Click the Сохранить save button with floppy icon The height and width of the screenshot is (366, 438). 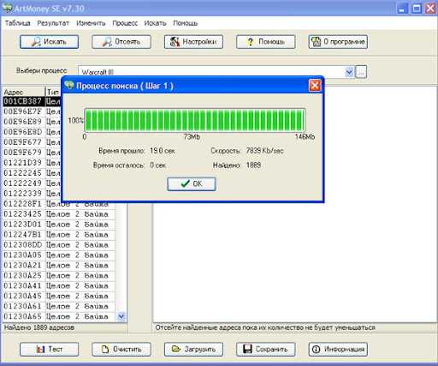tap(265, 349)
